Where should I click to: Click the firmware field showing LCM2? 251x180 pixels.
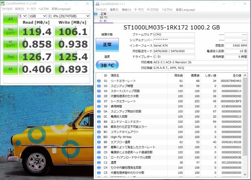coord(174,34)
